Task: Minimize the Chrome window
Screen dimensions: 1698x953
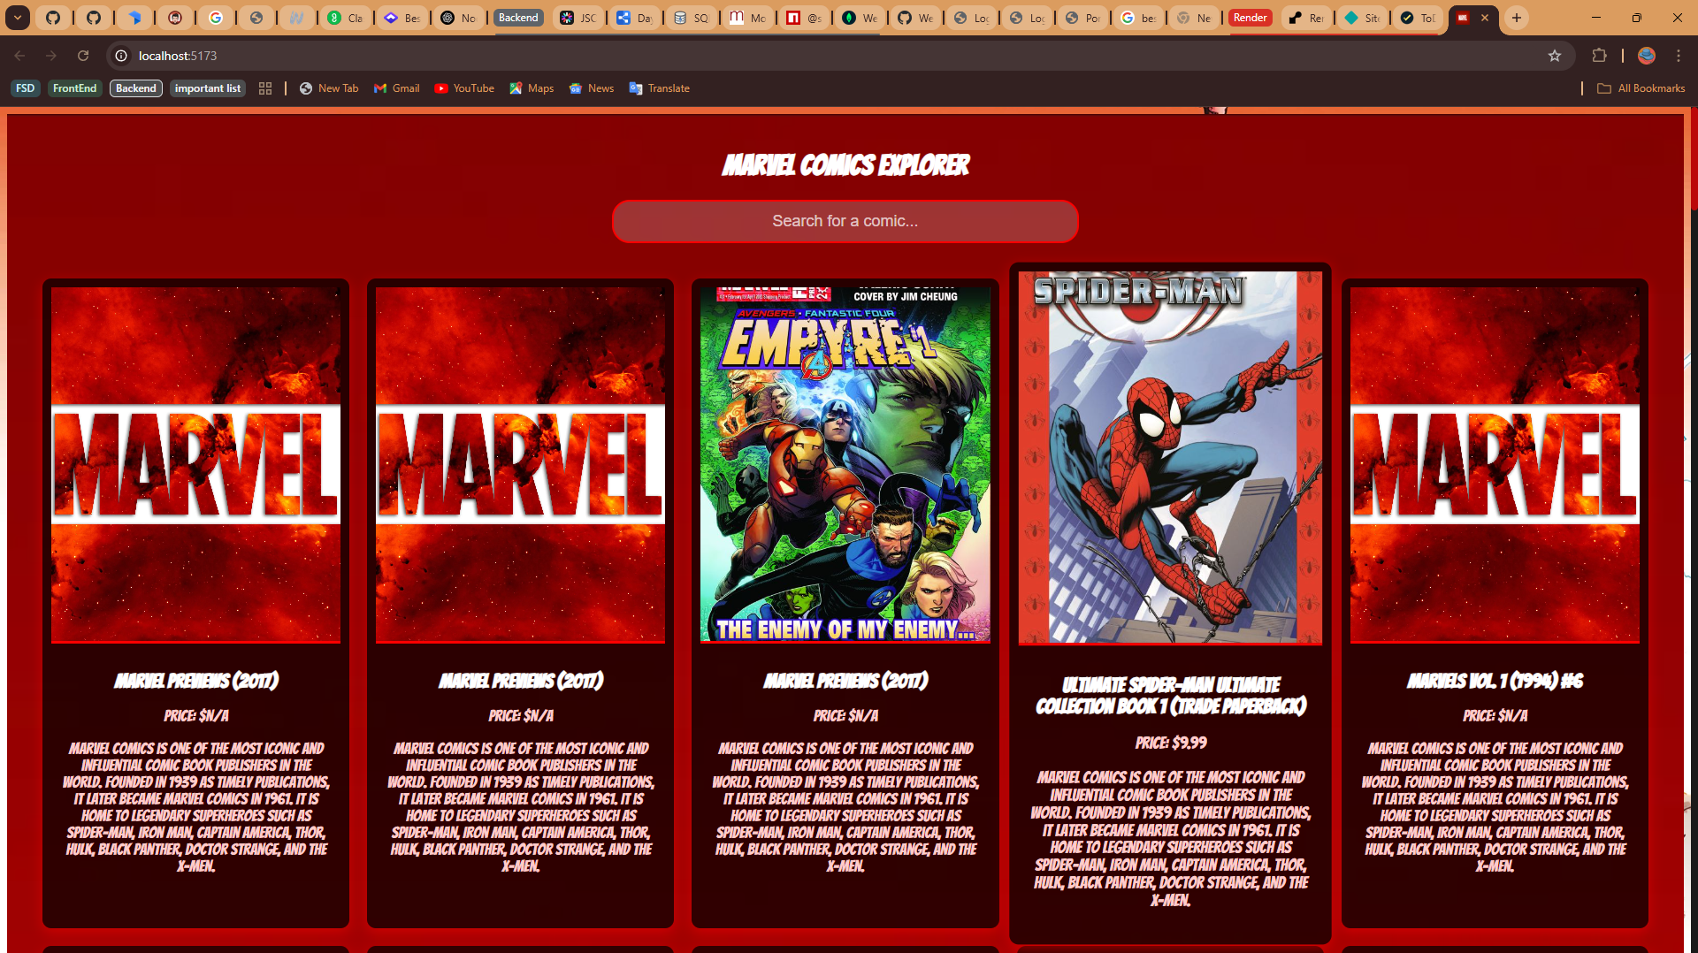Action: [1596, 18]
